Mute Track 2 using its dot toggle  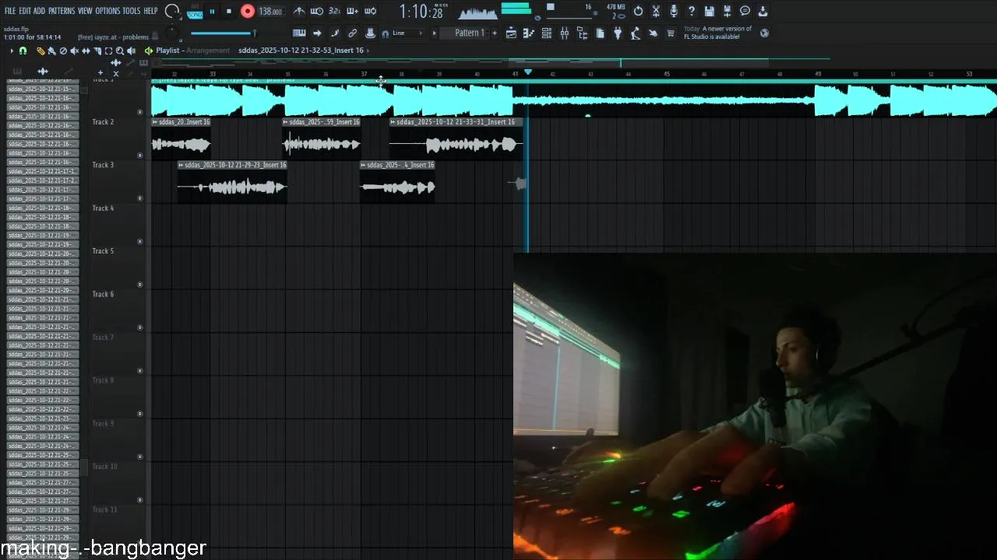pyautogui.click(x=140, y=155)
